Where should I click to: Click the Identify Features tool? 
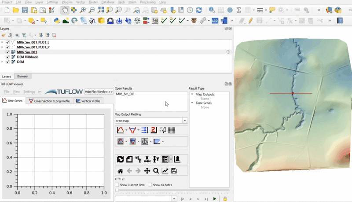pyautogui.click(x=212, y=10)
